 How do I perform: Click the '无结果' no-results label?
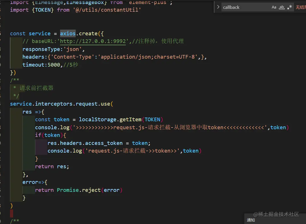tap(301, 7)
